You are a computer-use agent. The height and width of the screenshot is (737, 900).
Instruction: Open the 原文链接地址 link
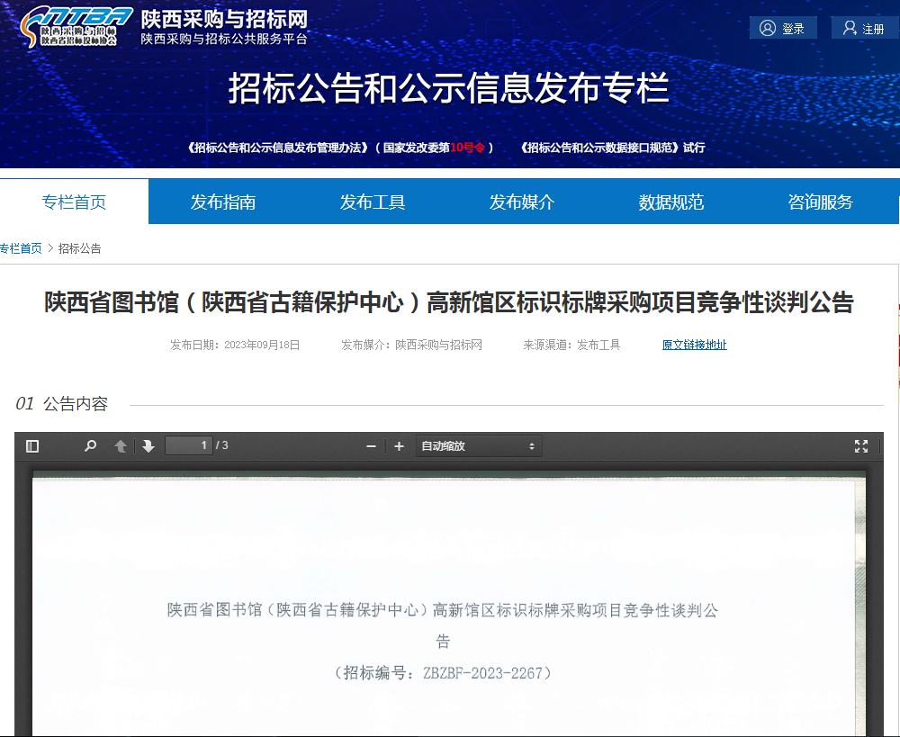[x=694, y=345]
